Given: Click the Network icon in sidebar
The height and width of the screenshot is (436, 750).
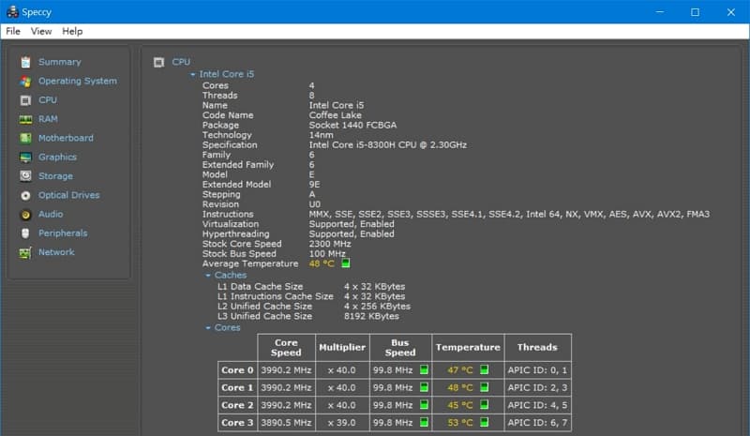Looking at the screenshot, I should pos(26,253).
